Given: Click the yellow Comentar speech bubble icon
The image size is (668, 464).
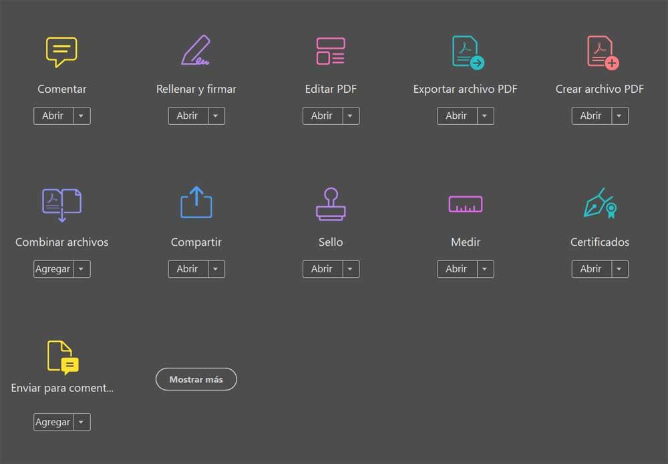Looking at the screenshot, I should click(61, 52).
